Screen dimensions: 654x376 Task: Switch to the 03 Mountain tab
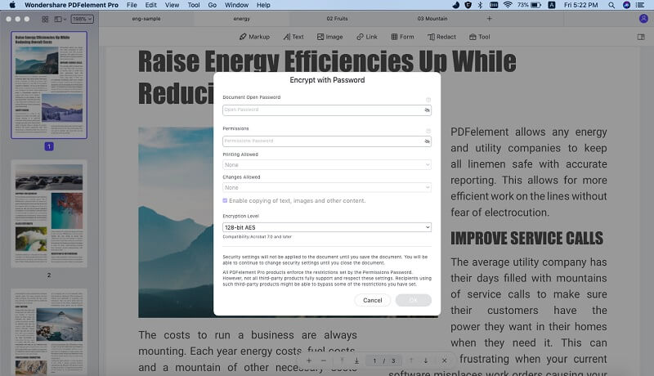(432, 19)
